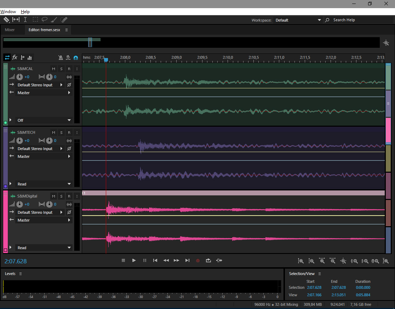Toggle the metronome
Screen dimensions: 395x309
61,58
